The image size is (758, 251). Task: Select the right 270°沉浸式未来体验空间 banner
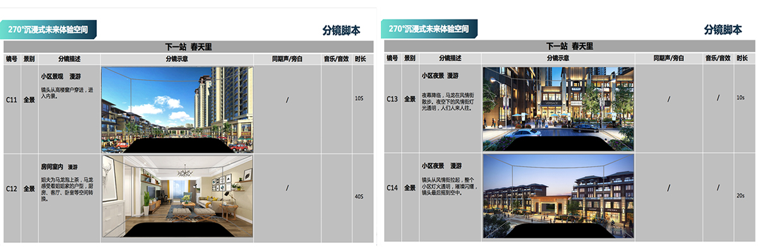point(430,29)
